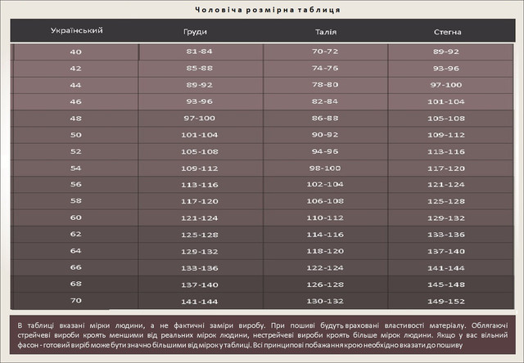Choose Стегна value "93-96" for size 42
524x363 pixels.
pos(446,69)
